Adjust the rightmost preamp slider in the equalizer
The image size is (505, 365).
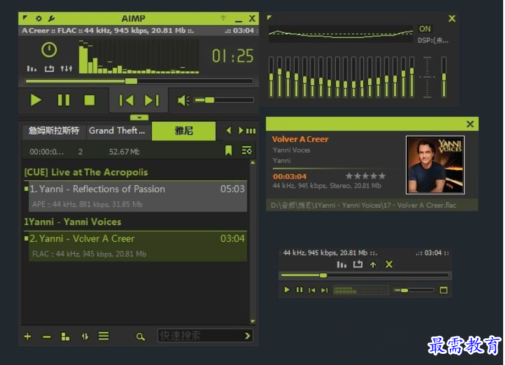tap(444, 77)
